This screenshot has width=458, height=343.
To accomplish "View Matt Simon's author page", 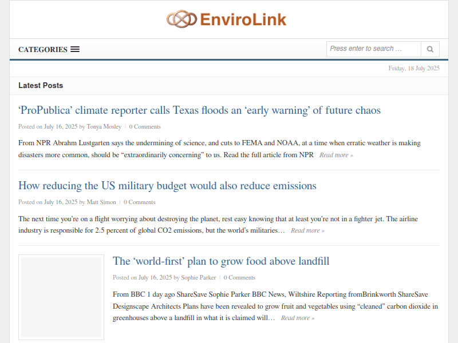I will tap(101, 202).
